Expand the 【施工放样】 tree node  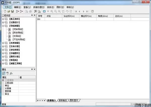tap(3, 19)
